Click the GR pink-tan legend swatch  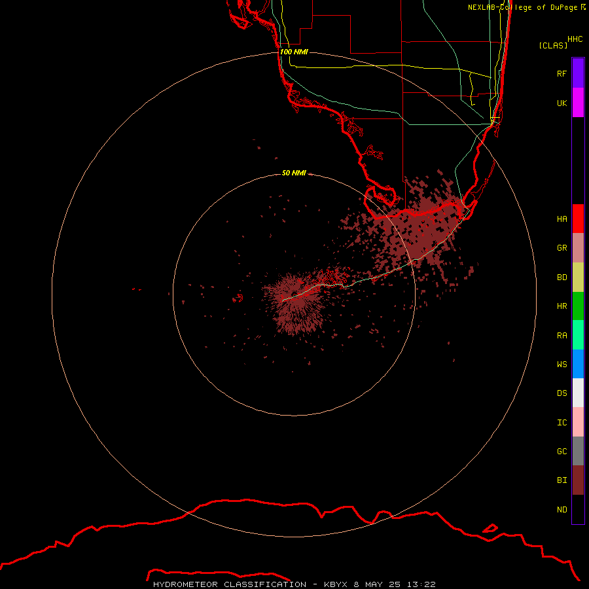pos(578,248)
